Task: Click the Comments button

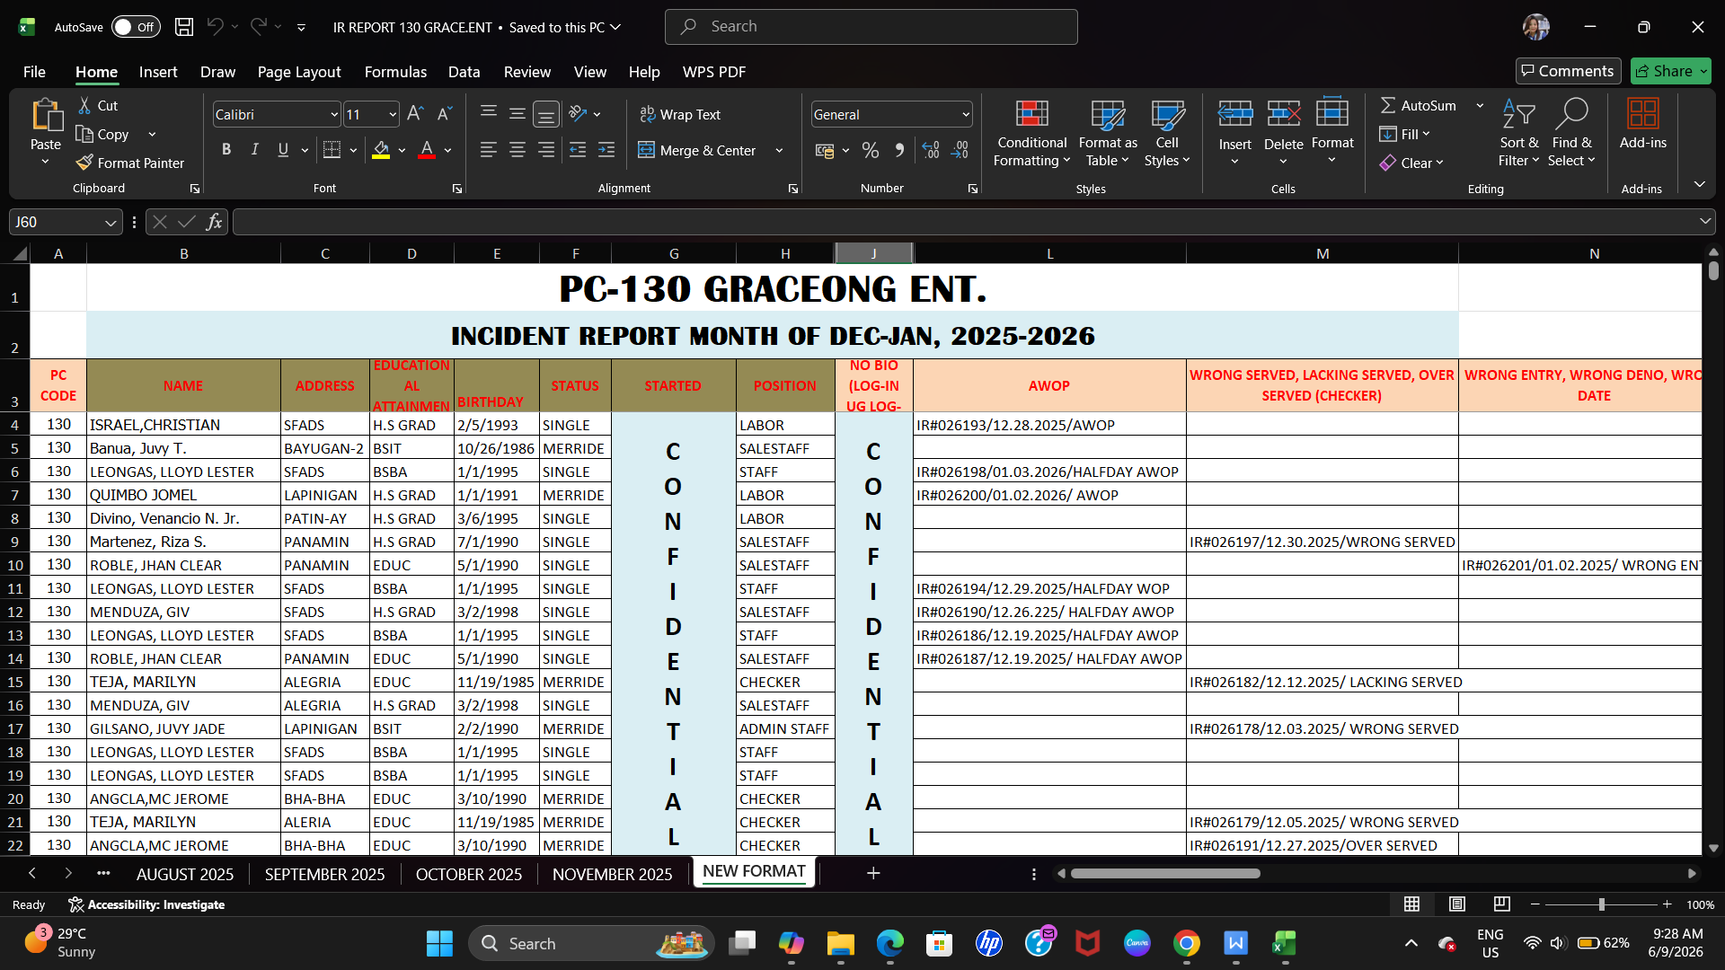Action: 1568,71
